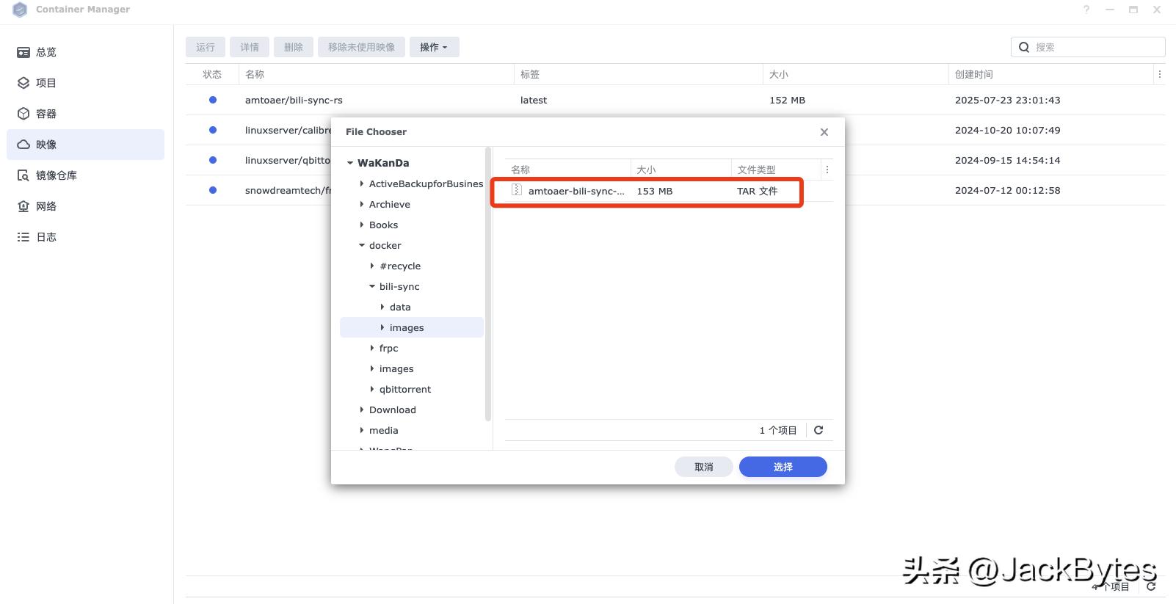Expand the data folder arrow
1176x604 pixels.
coord(382,307)
